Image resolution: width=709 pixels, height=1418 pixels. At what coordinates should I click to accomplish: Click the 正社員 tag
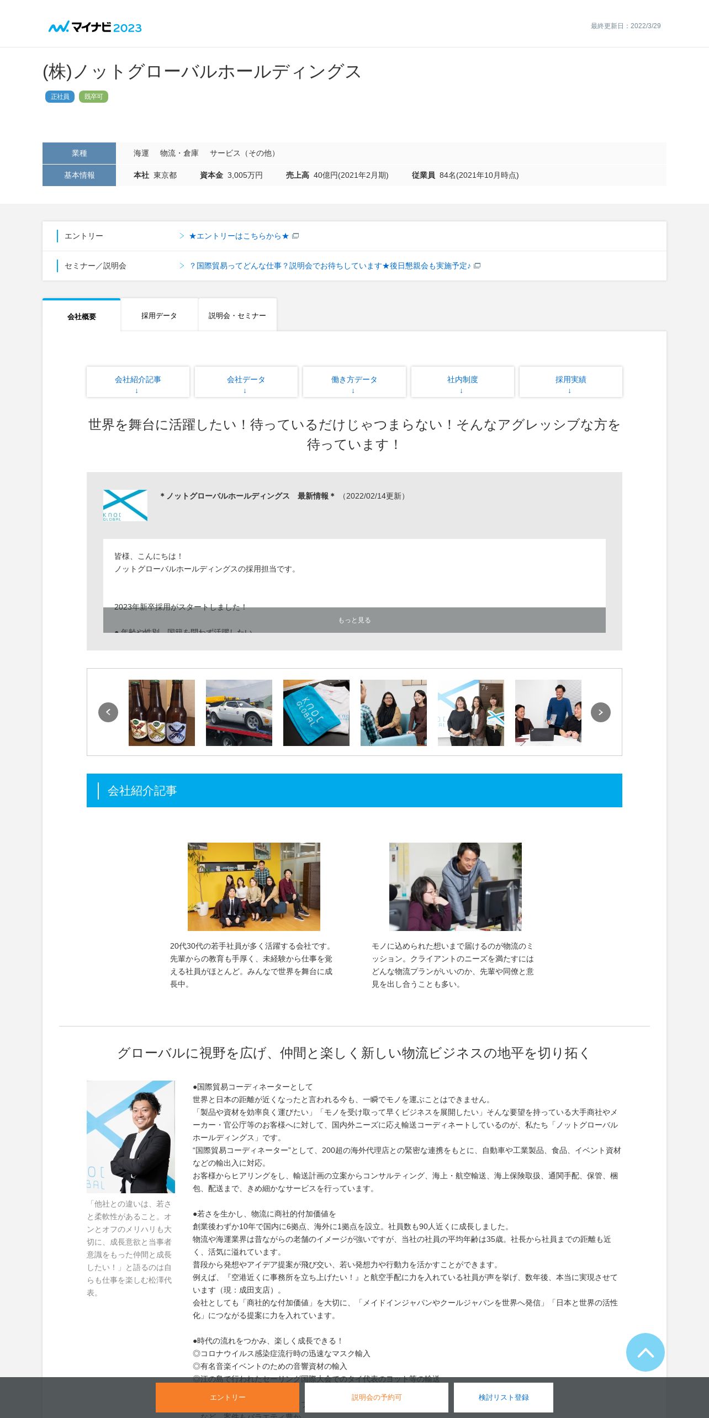pos(60,97)
